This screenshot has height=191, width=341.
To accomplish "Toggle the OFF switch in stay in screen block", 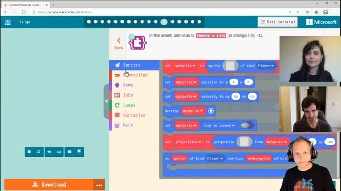I will click(x=247, y=125).
